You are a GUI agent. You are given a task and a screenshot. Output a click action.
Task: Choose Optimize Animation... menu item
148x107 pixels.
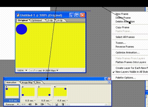(128, 53)
